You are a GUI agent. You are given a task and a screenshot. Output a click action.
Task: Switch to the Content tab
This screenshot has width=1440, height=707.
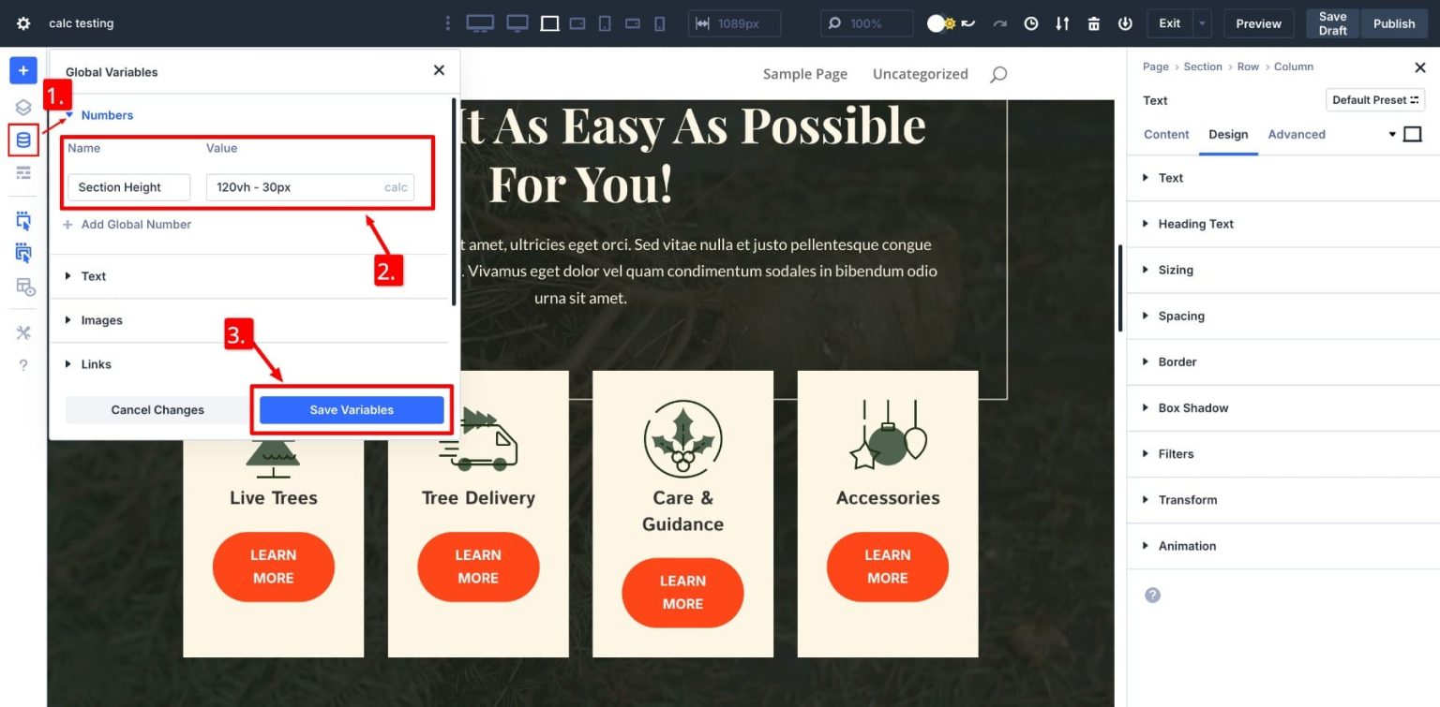[1165, 134]
